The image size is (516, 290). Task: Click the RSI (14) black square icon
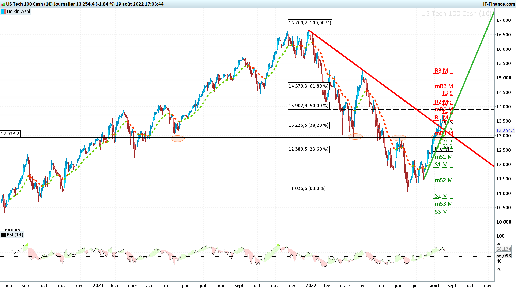[x=4, y=235]
